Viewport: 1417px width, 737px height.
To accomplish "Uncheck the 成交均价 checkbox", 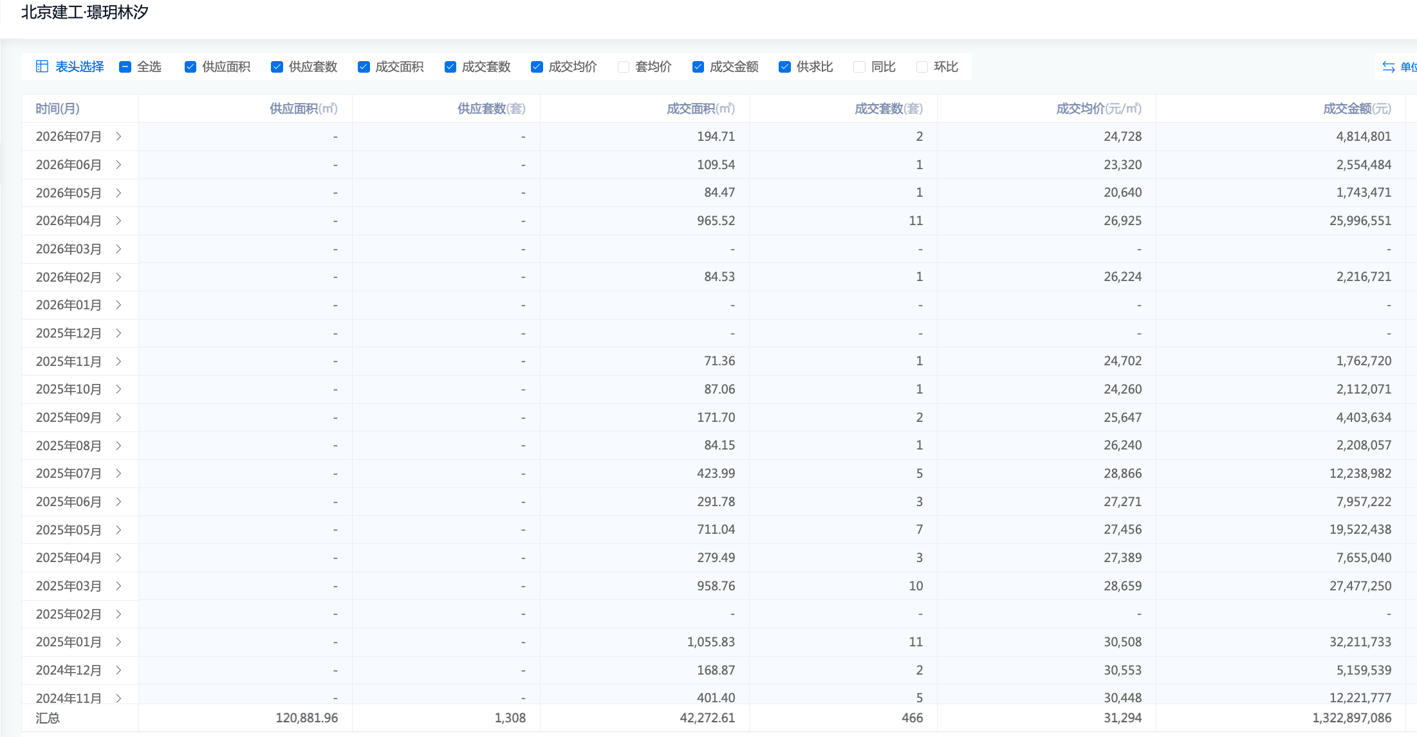I will [537, 67].
